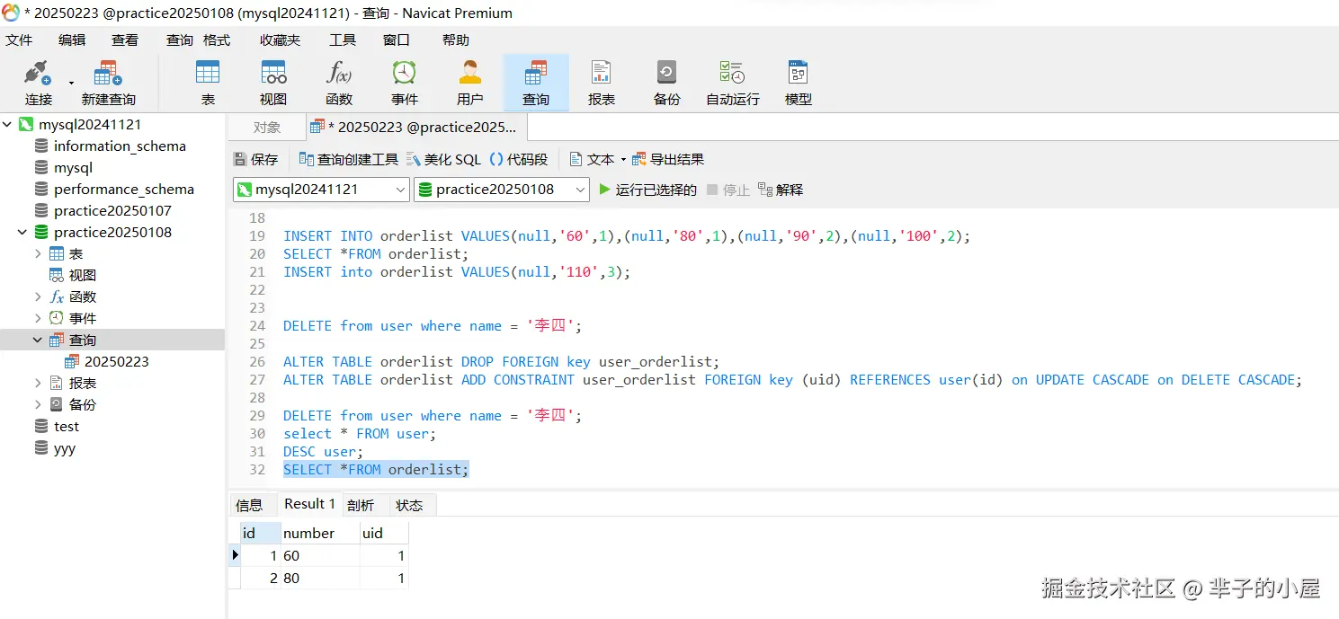Expand the 备份 node in the tree
The height and width of the screenshot is (619, 1339).
38,405
